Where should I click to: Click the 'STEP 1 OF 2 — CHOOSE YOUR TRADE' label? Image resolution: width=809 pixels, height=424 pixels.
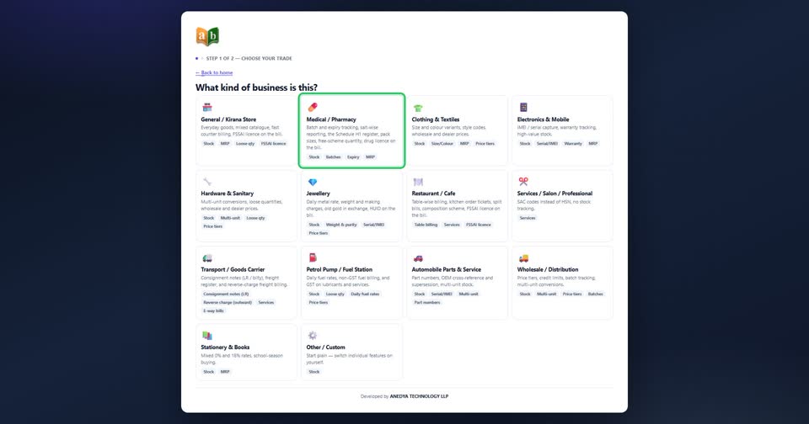(249, 58)
